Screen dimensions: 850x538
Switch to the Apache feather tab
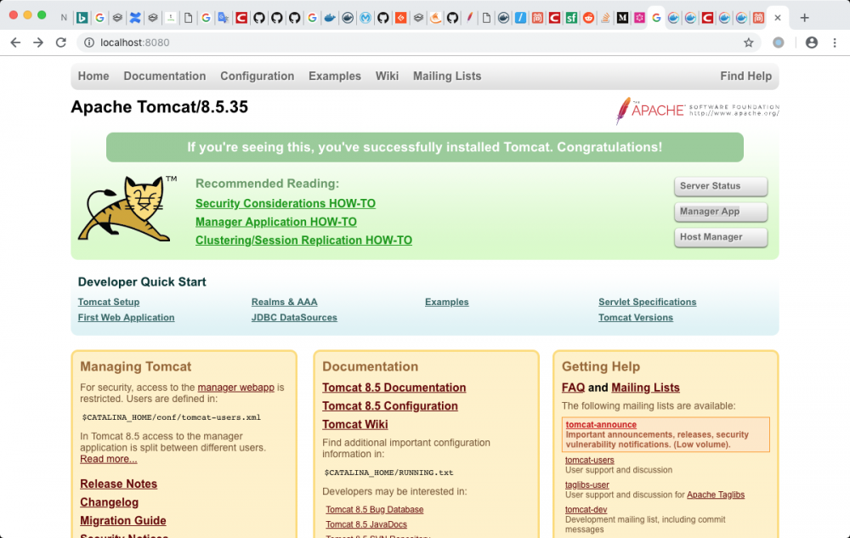point(469,18)
